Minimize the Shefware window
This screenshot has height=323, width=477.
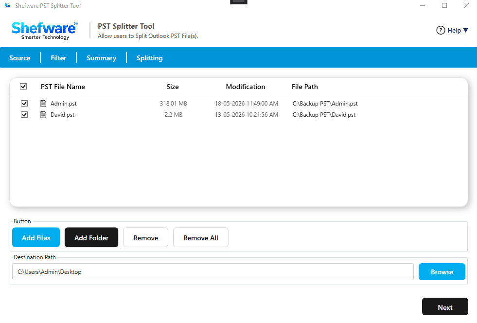[x=422, y=5]
